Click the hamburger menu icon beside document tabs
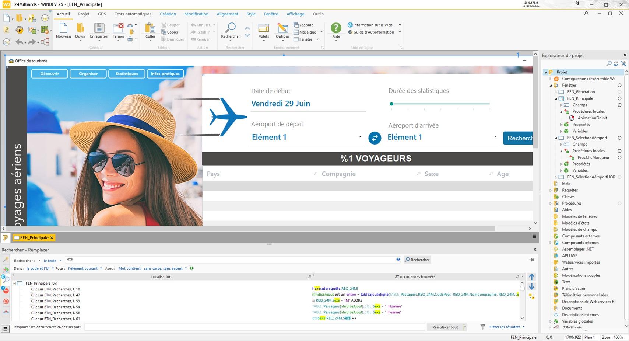 (x=534, y=237)
